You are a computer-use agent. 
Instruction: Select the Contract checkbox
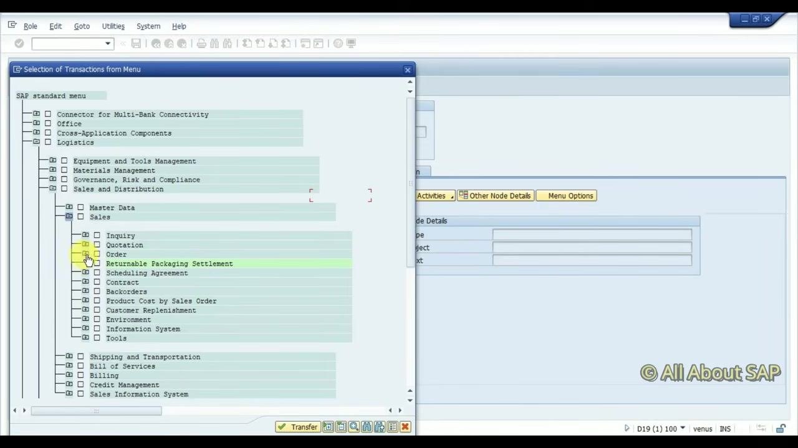tap(97, 282)
